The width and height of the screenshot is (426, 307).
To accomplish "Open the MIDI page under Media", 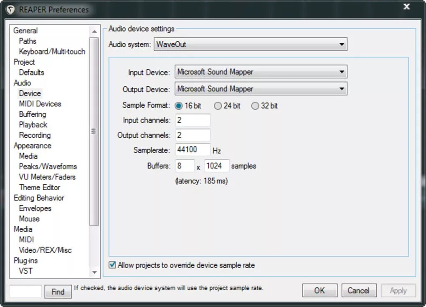I will [x=26, y=240].
